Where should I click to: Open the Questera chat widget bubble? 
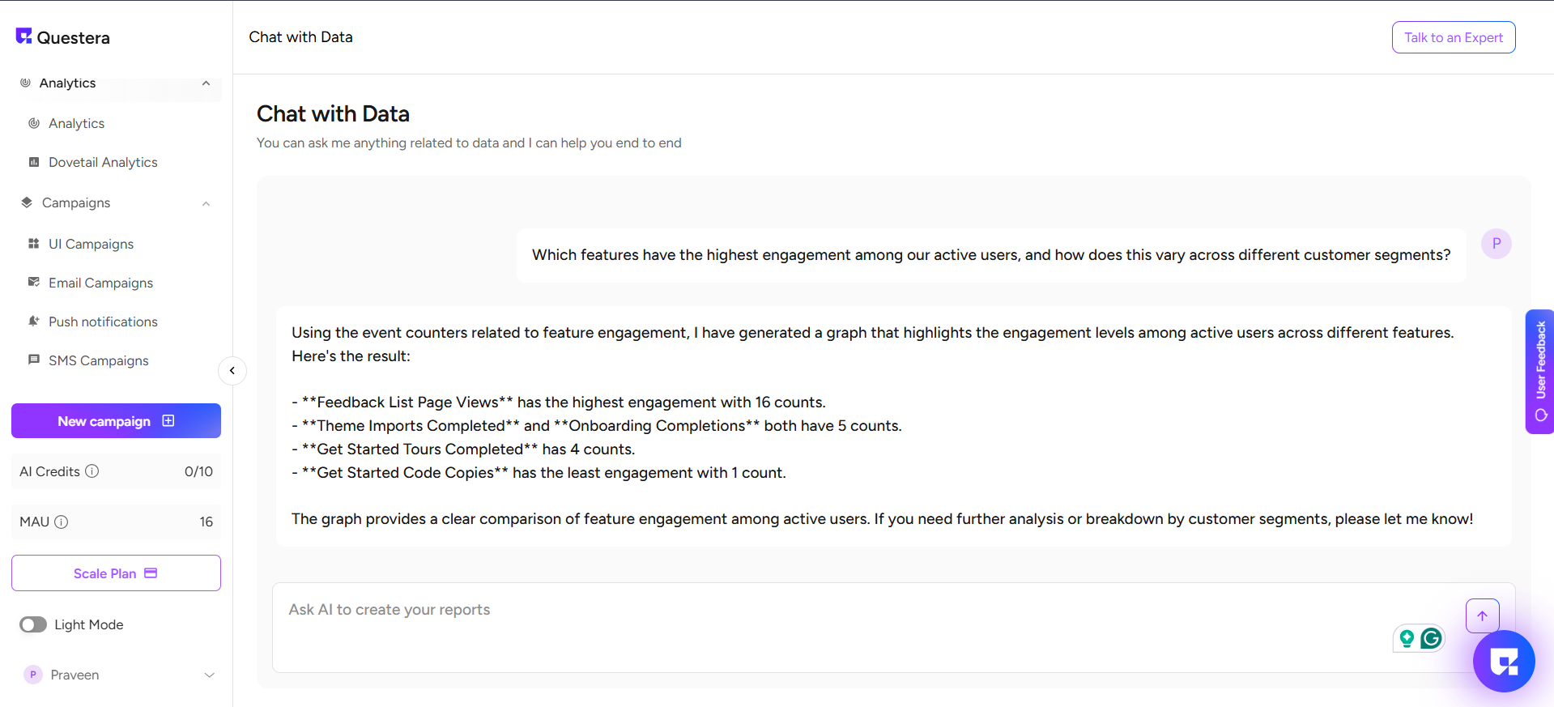1504,662
